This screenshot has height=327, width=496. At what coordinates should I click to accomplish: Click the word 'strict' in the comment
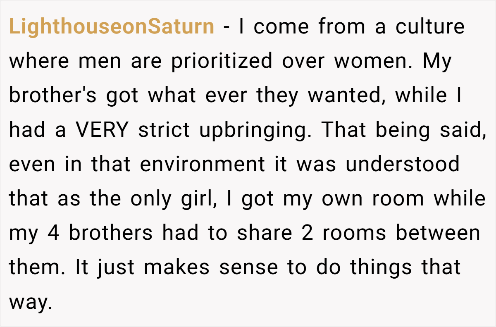tap(165, 130)
